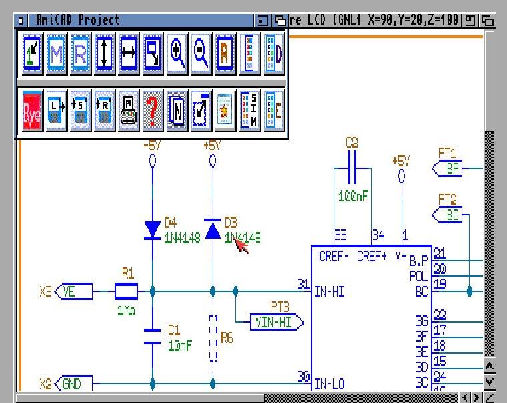
Task: Click the component grid E icon
Action: [274, 109]
